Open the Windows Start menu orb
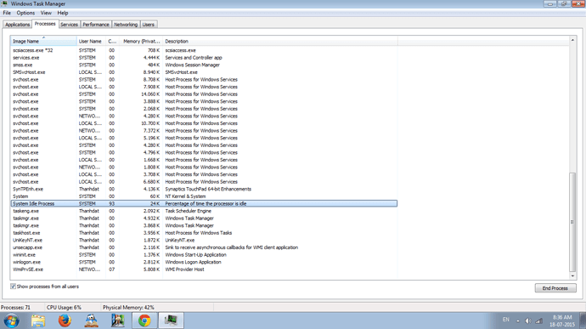Image resolution: width=586 pixels, height=329 pixels. pyautogui.click(x=11, y=320)
